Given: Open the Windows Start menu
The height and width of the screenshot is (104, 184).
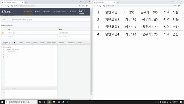Looking at the screenshot, I should pyautogui.click(x=2, y=102).
